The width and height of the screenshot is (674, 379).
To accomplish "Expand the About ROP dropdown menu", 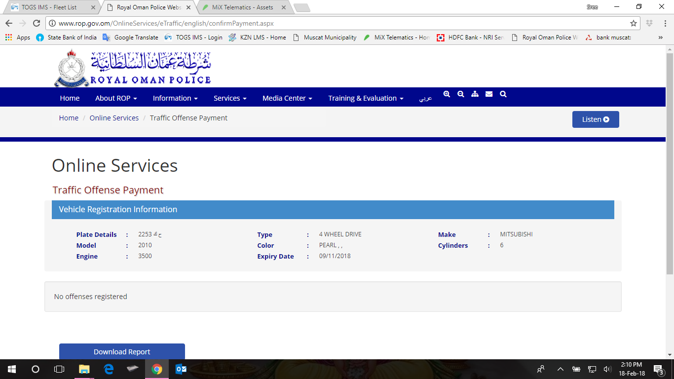I will [x=116, y=98].
